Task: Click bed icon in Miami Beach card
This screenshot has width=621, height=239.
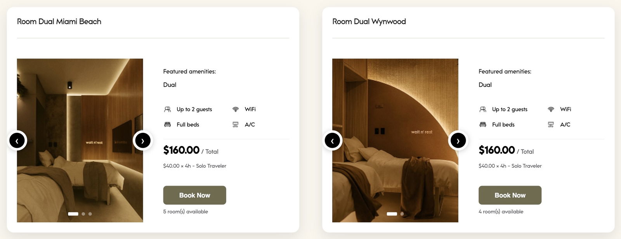Action: click(x=167, y=124)
